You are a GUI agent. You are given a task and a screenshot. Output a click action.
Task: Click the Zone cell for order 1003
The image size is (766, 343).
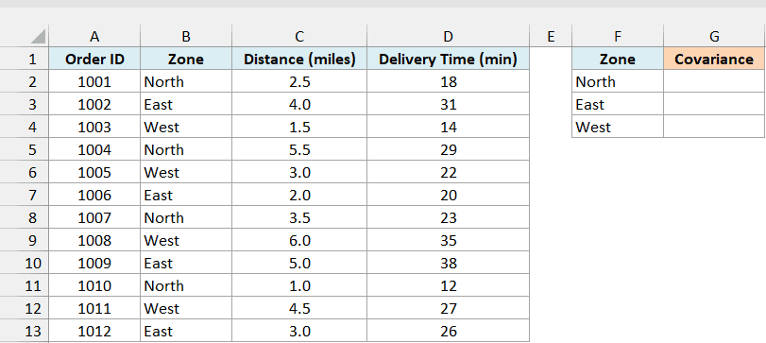[x=186, y=127]
